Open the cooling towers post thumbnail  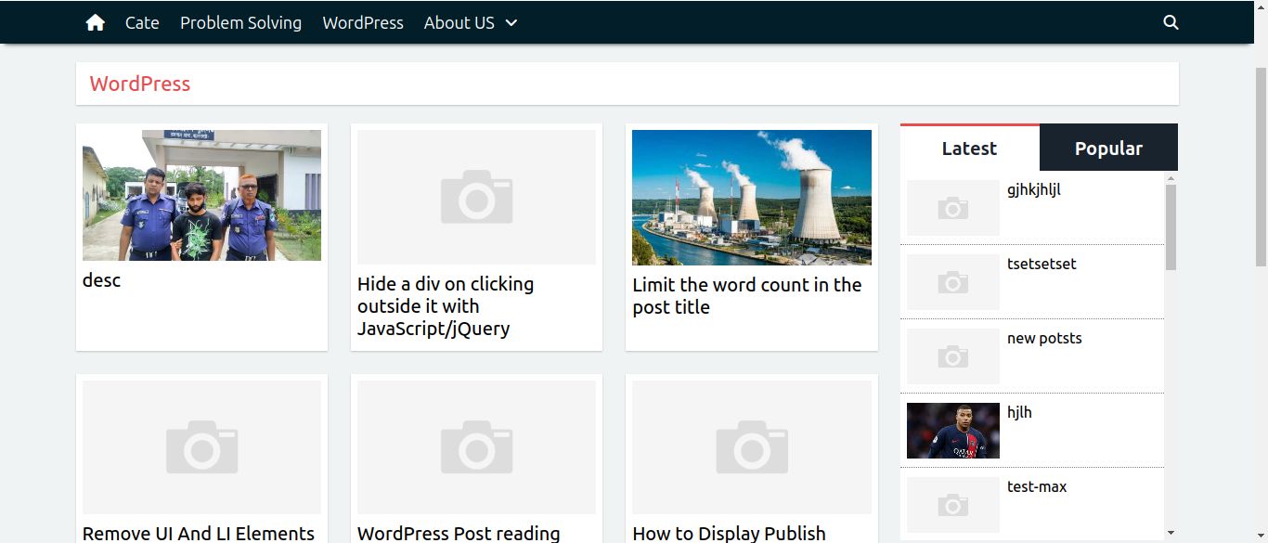751,197
